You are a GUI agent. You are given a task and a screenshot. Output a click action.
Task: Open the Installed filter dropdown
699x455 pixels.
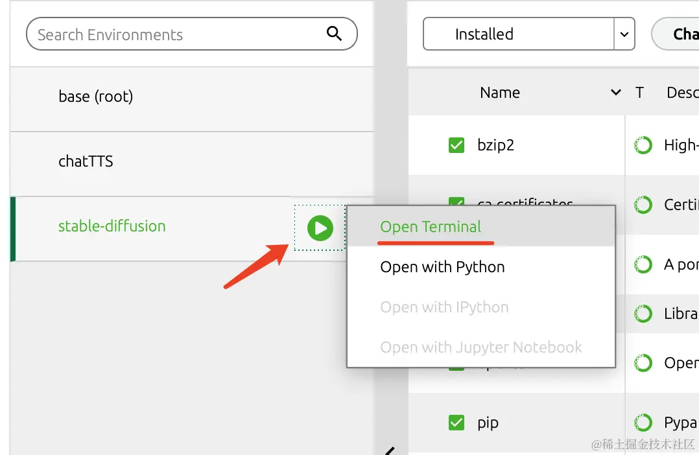click(x=624, y=34)
